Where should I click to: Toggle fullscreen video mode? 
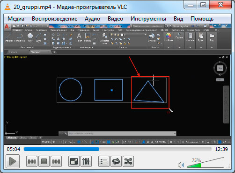[x=74, y=161]
